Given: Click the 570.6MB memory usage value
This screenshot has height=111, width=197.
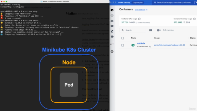Looking at the screenshot, I should 178,23.
